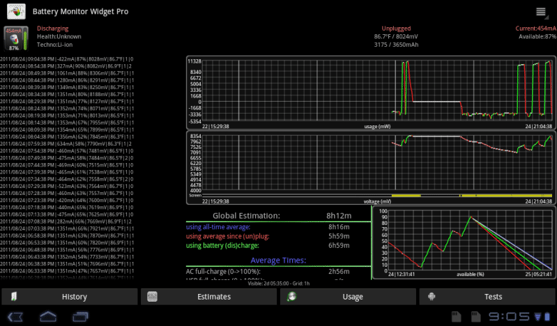
Task: Click 'Visible: 2d 05:35:00 - Grid: 1h' text
Action: 279,284
